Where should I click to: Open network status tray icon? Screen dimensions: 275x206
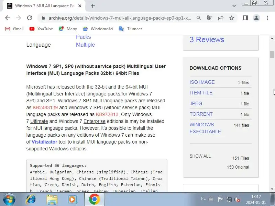point(229,199)
